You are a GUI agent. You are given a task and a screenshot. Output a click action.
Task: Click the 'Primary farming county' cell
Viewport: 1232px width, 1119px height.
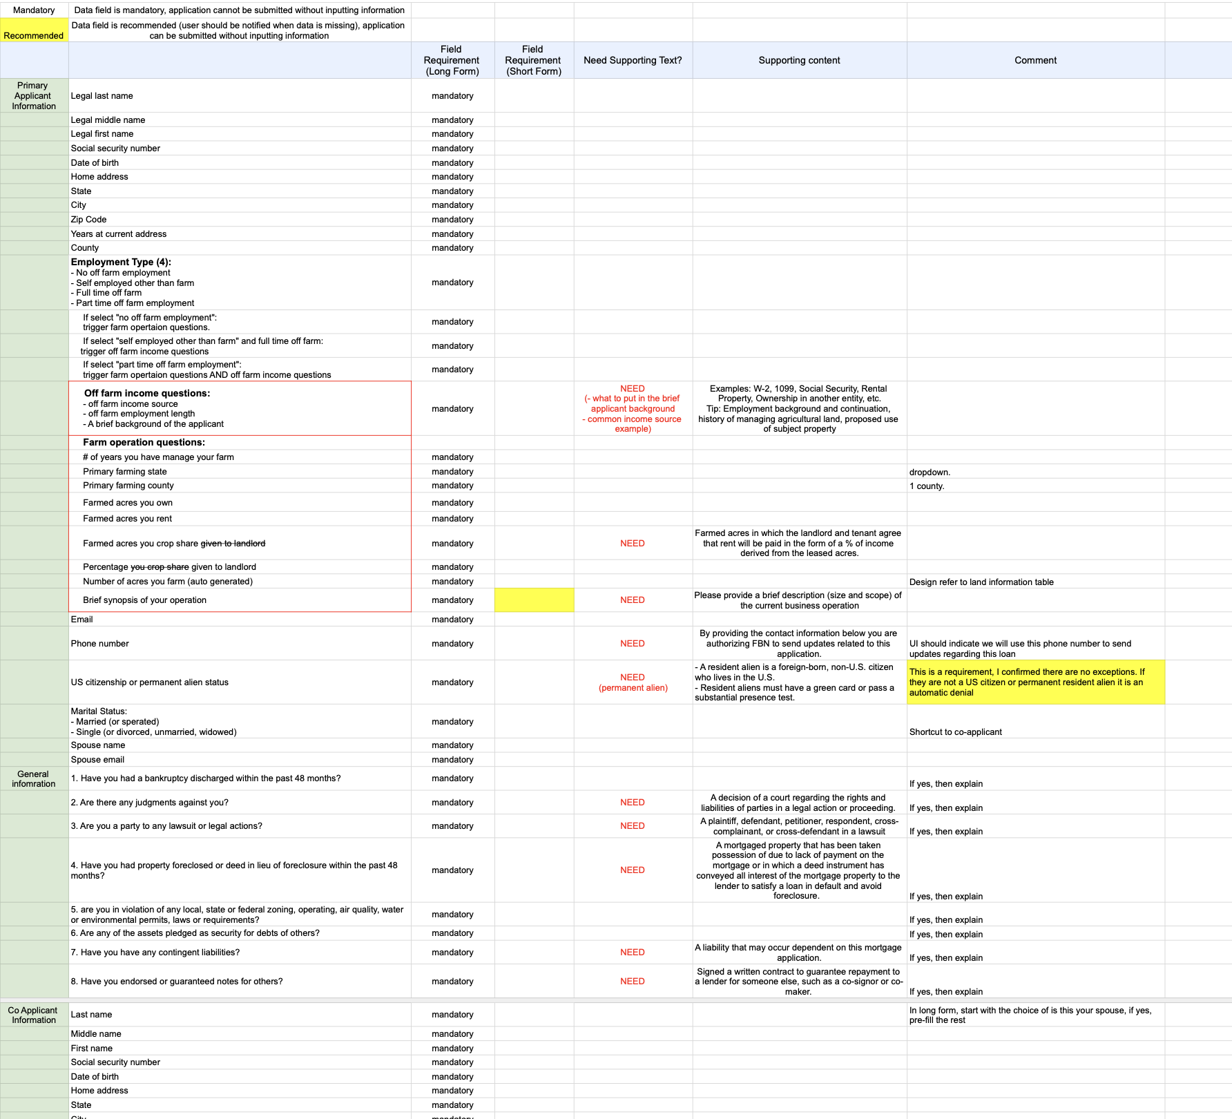click(240, 486)
